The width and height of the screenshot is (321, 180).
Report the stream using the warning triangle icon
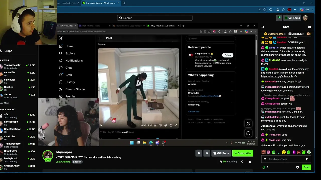(x=250, y=162)
